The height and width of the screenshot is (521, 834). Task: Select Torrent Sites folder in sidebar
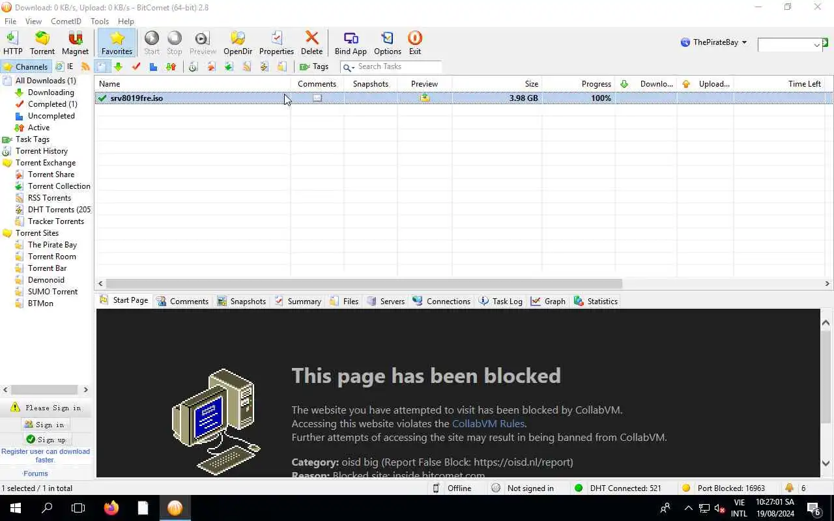(36, 233)
